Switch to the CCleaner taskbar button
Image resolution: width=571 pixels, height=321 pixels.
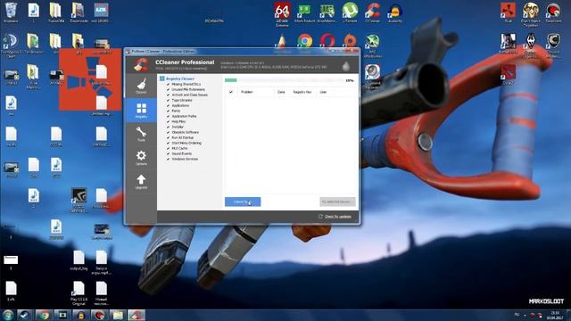pos(137,315)
